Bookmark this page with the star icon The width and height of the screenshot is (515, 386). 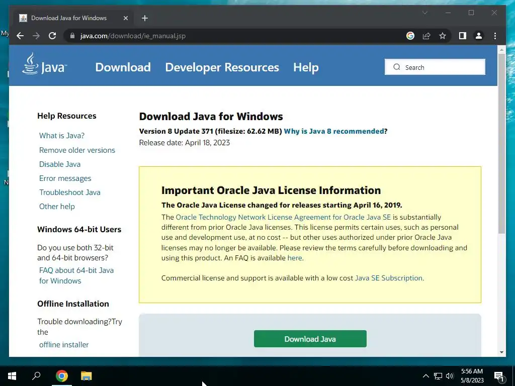point(443,36)
